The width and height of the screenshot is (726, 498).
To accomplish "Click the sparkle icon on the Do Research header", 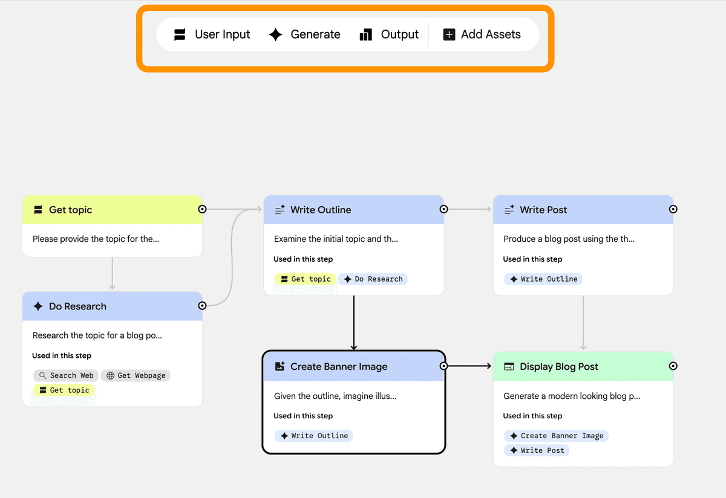I will (x=38, y=306).
